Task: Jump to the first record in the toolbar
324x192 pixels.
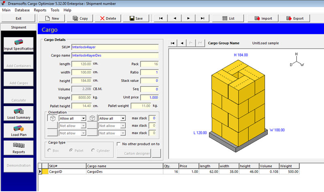Action: [x=161, y=18]
